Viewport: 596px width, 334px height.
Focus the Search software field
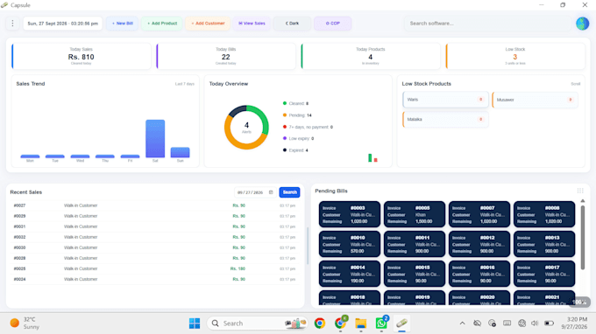pyautogui.click(x=487, y=24)
